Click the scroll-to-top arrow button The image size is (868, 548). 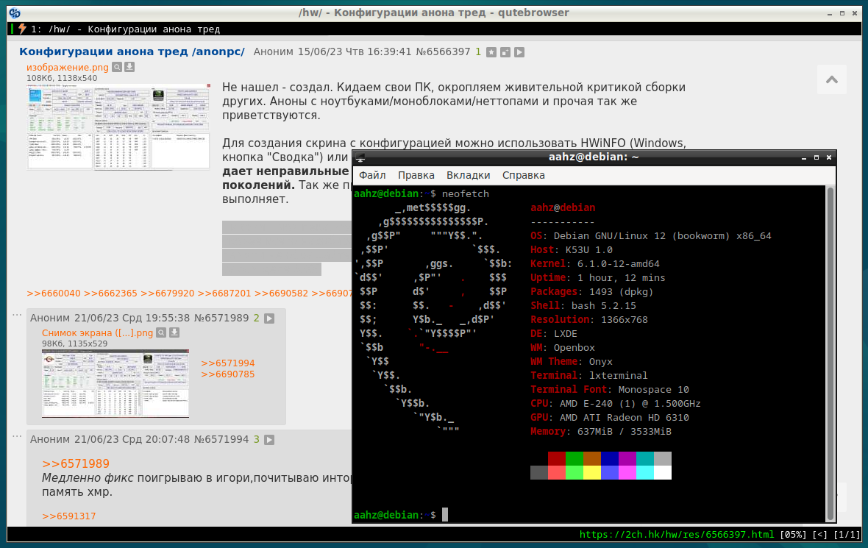[831, 79]
